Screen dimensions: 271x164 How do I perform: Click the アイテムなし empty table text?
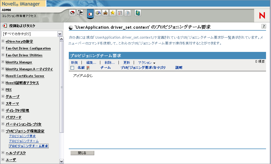point(83,76)
